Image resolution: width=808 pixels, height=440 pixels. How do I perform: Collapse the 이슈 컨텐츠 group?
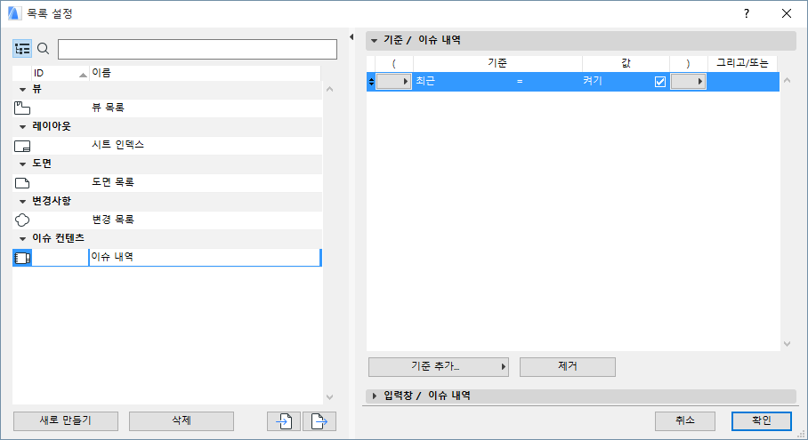[x=22, y=239]
